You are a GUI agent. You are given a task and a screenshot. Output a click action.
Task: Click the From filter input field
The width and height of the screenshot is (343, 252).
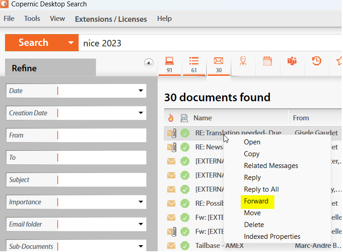[101, 135]
